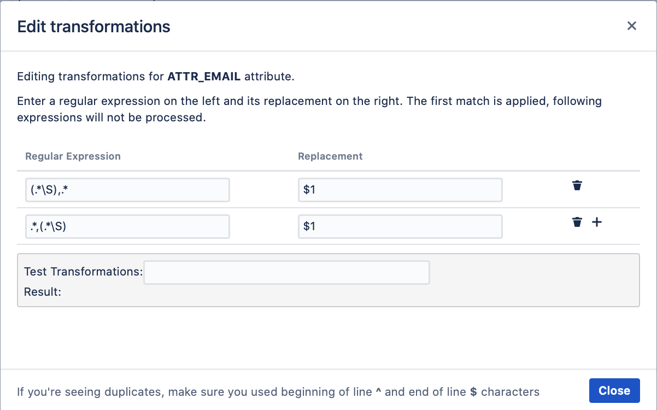Focus the second Regular Expression field
Screen dimensions: 657x410
pos(127,226)
